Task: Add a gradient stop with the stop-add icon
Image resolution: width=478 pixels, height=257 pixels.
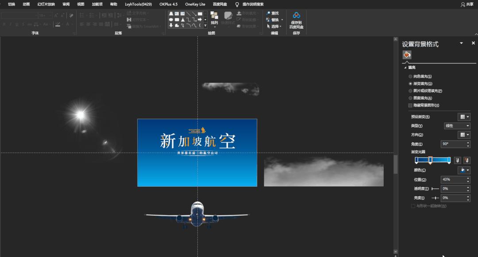Action: click(459, 160)
